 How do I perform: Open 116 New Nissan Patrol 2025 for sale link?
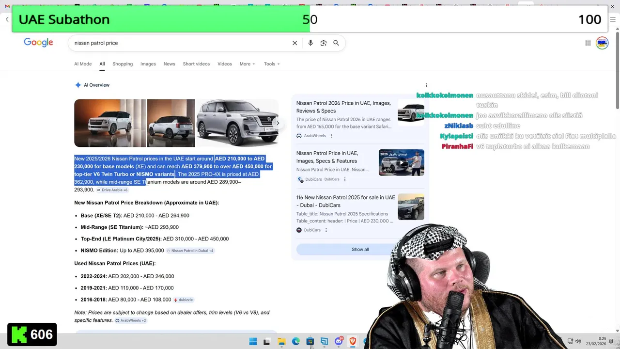click(x=346, y=201)
